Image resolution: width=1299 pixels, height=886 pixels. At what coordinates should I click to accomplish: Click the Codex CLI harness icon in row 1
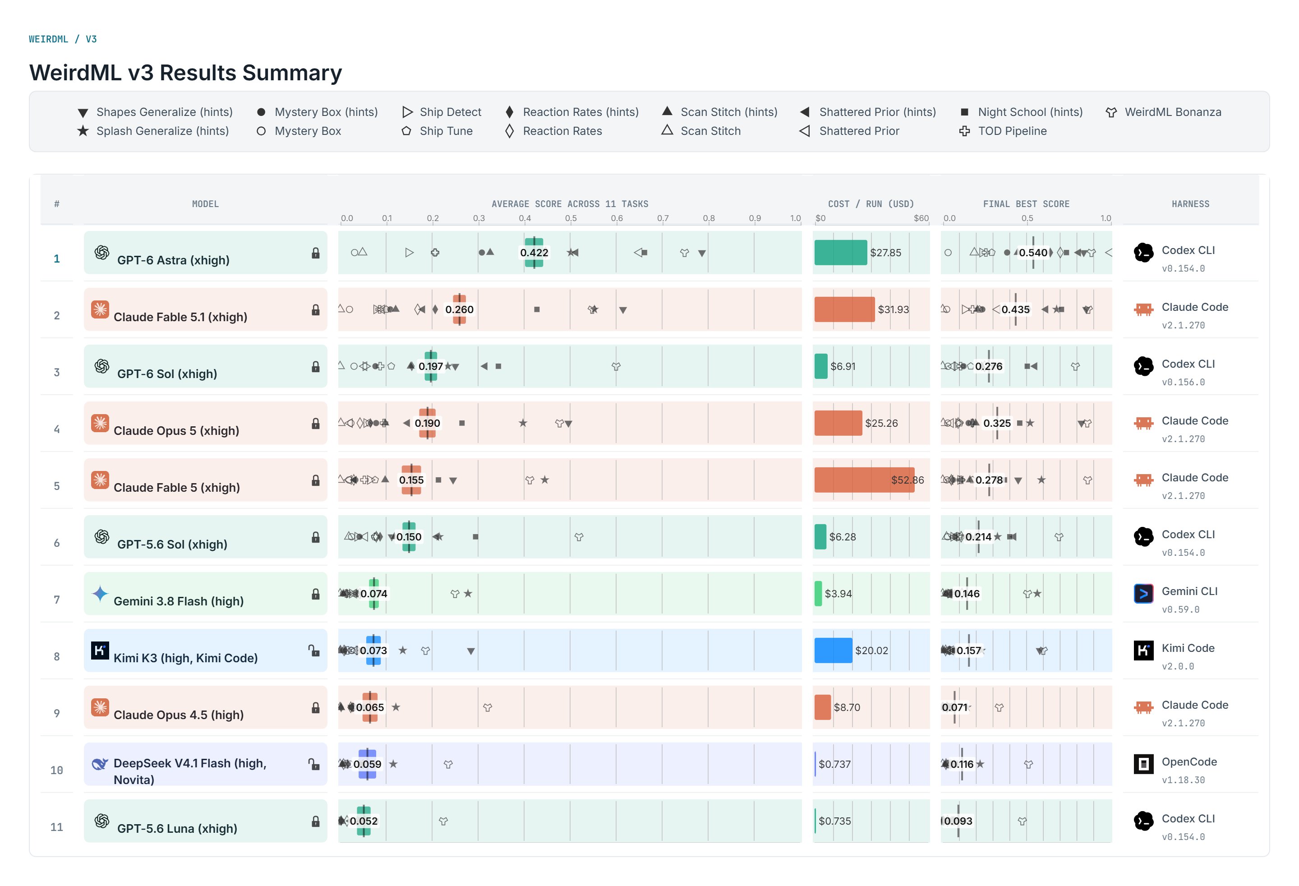click(1143, 253)
